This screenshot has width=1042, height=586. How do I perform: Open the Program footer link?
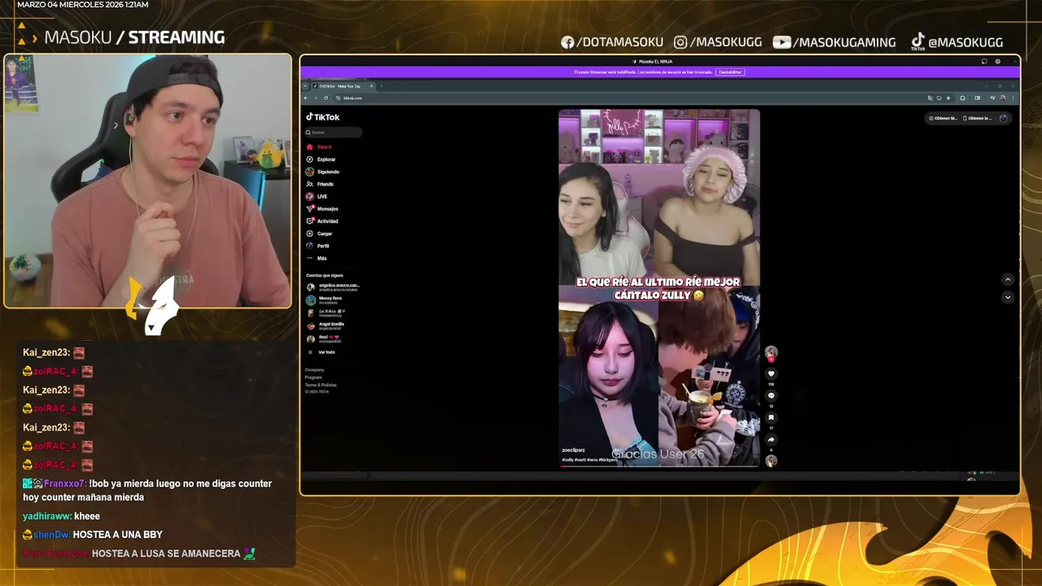coord(313,377)
